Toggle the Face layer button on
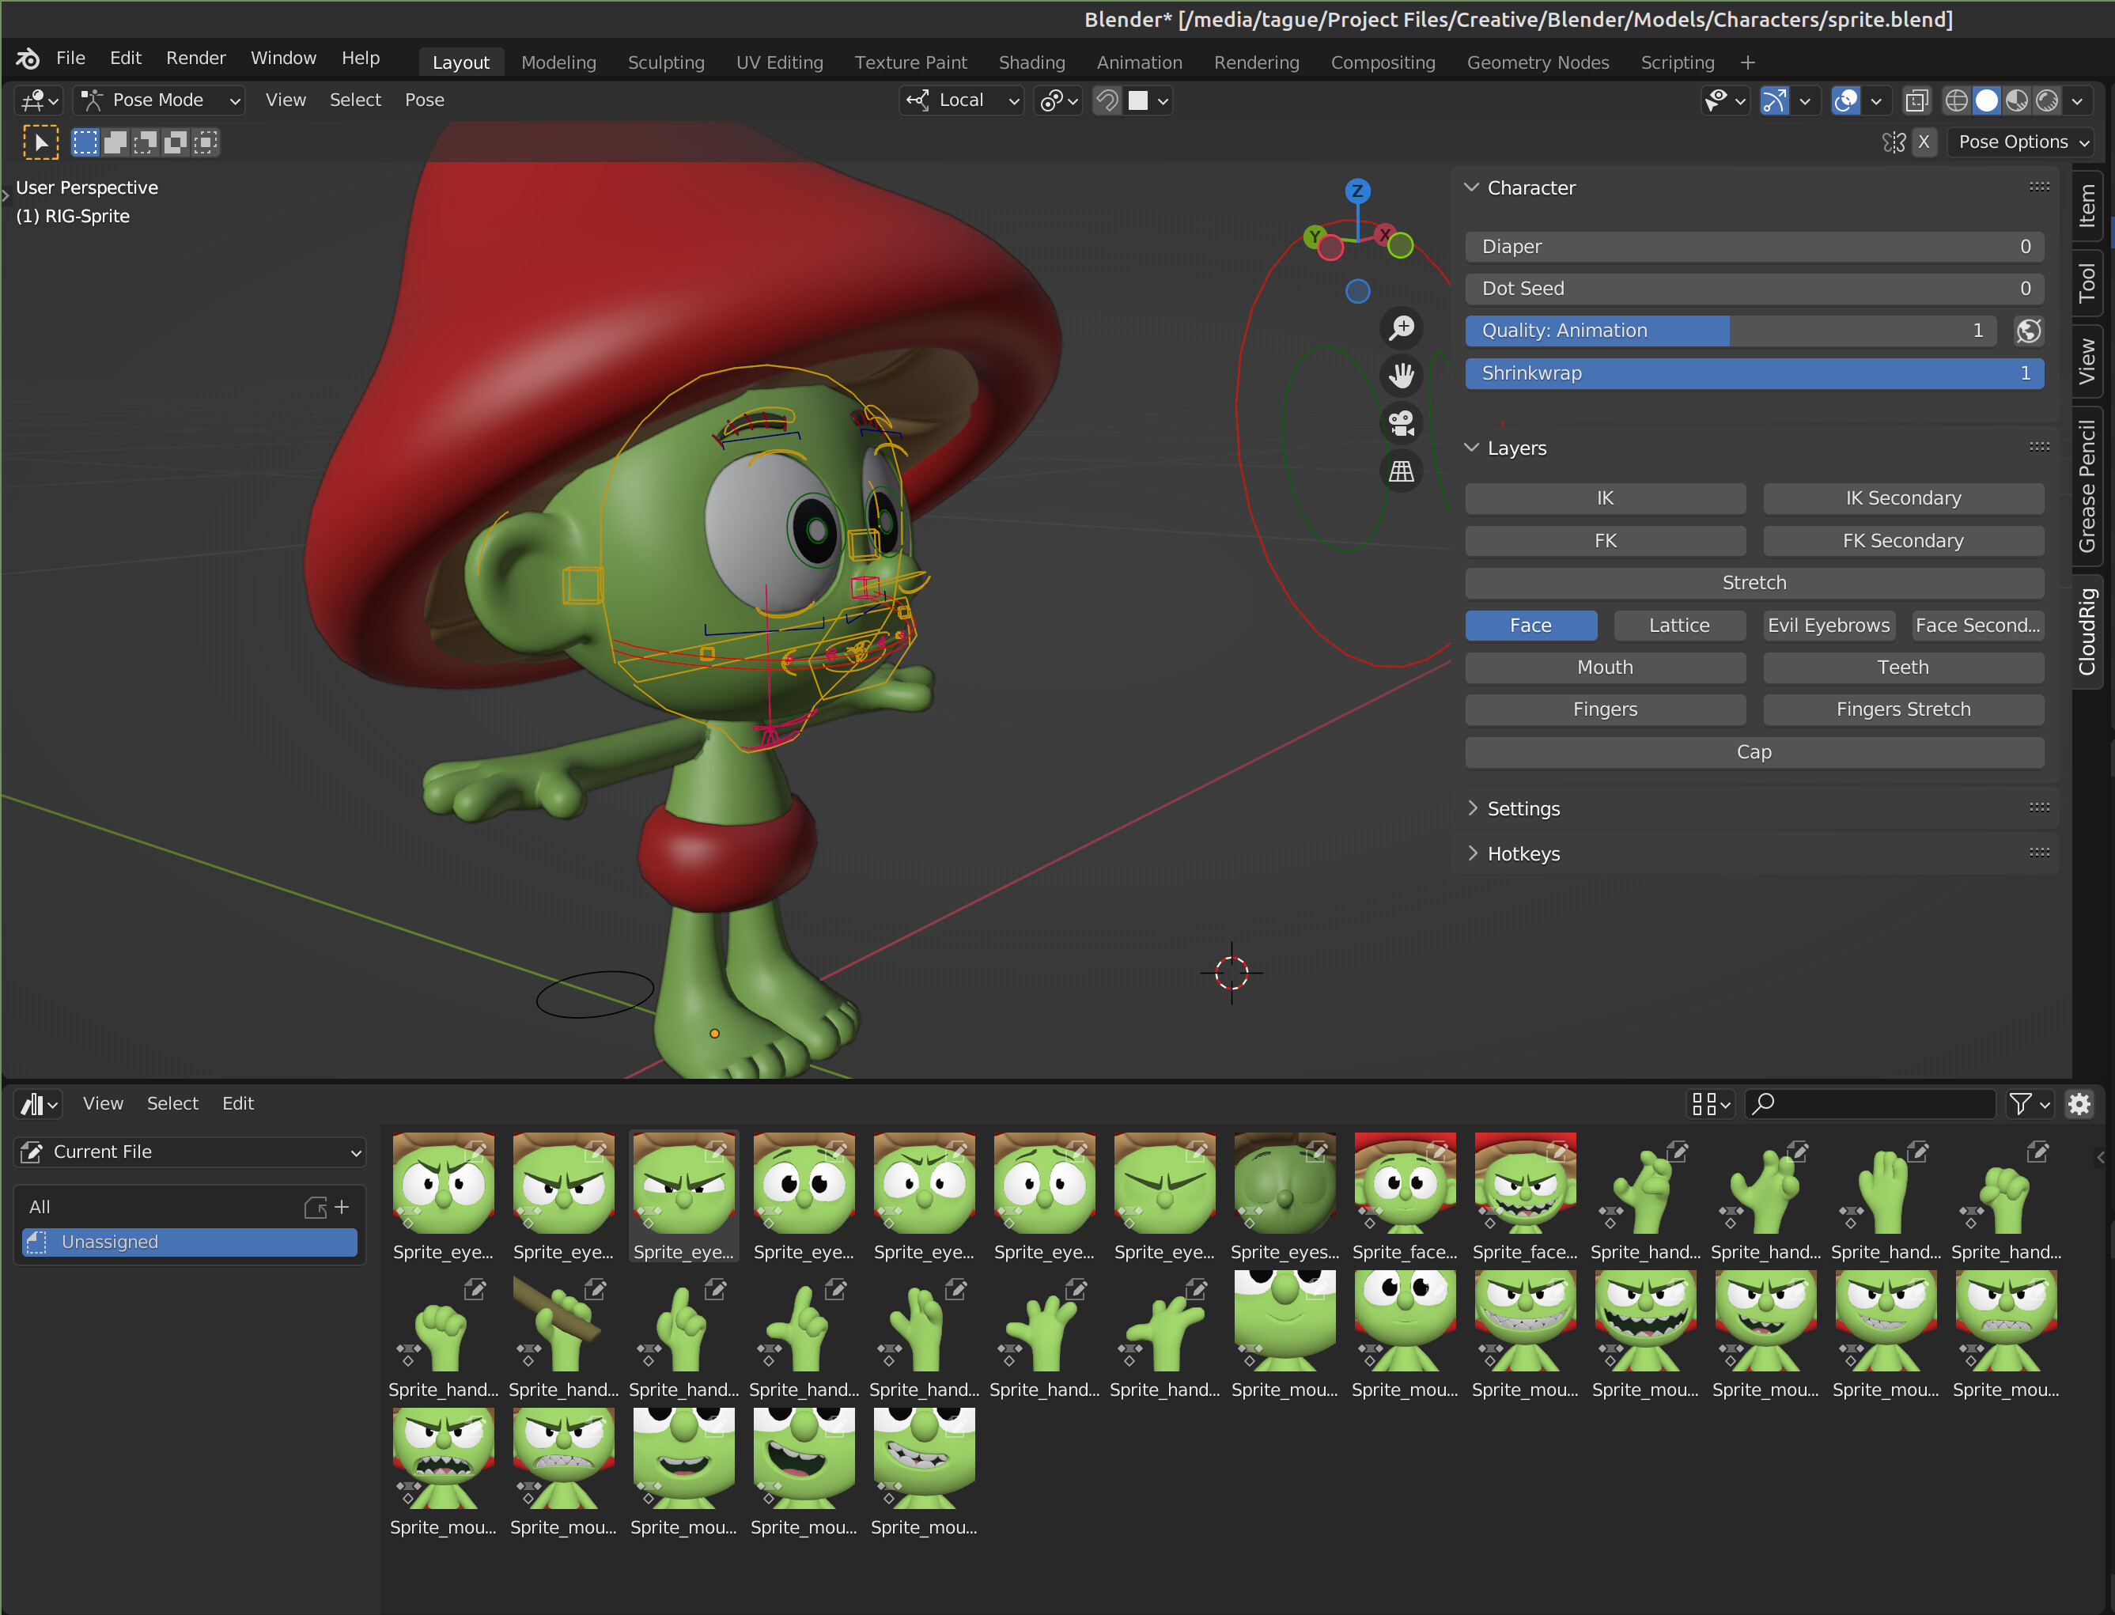This screenshot has height=1615, width=2115. 1530,624
